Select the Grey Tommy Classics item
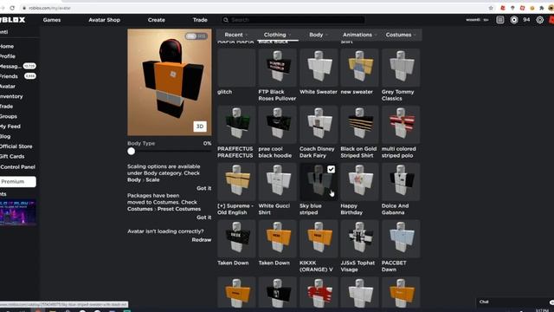This screenshot has height=312, width=554. [401, 68]
